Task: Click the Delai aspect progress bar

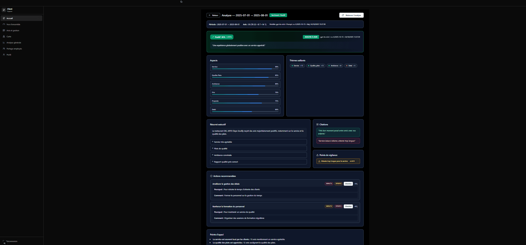Action: pos(245,111)
